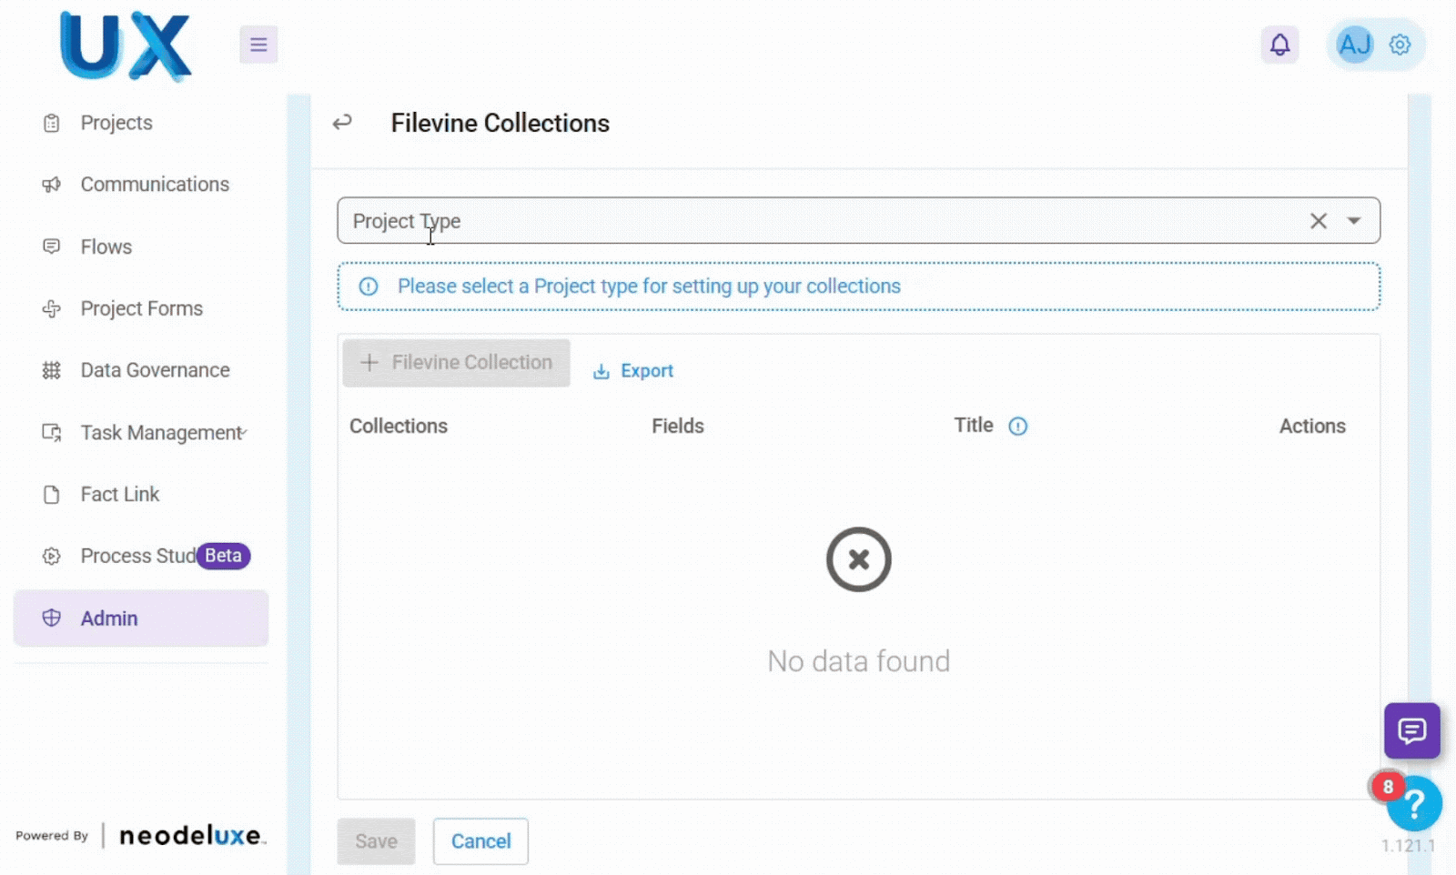Click the Title column info icon
Image resolution: width=1456 pixels, height=875 pixels.
1017,426
